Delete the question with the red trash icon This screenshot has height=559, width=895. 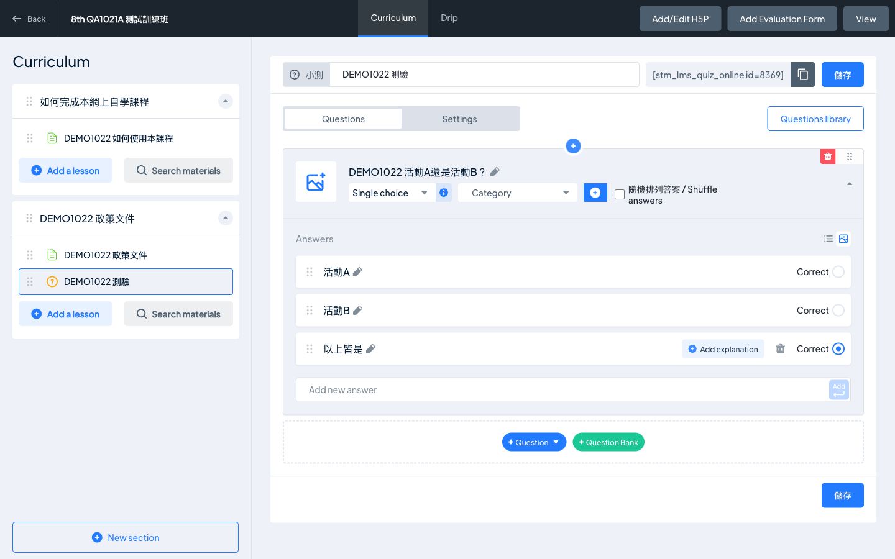click(x=828, y=157)
